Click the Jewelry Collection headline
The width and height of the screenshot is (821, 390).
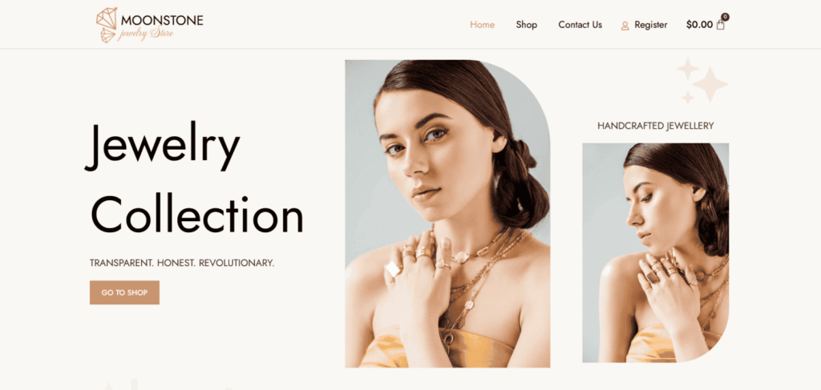(x=194, y=178)
